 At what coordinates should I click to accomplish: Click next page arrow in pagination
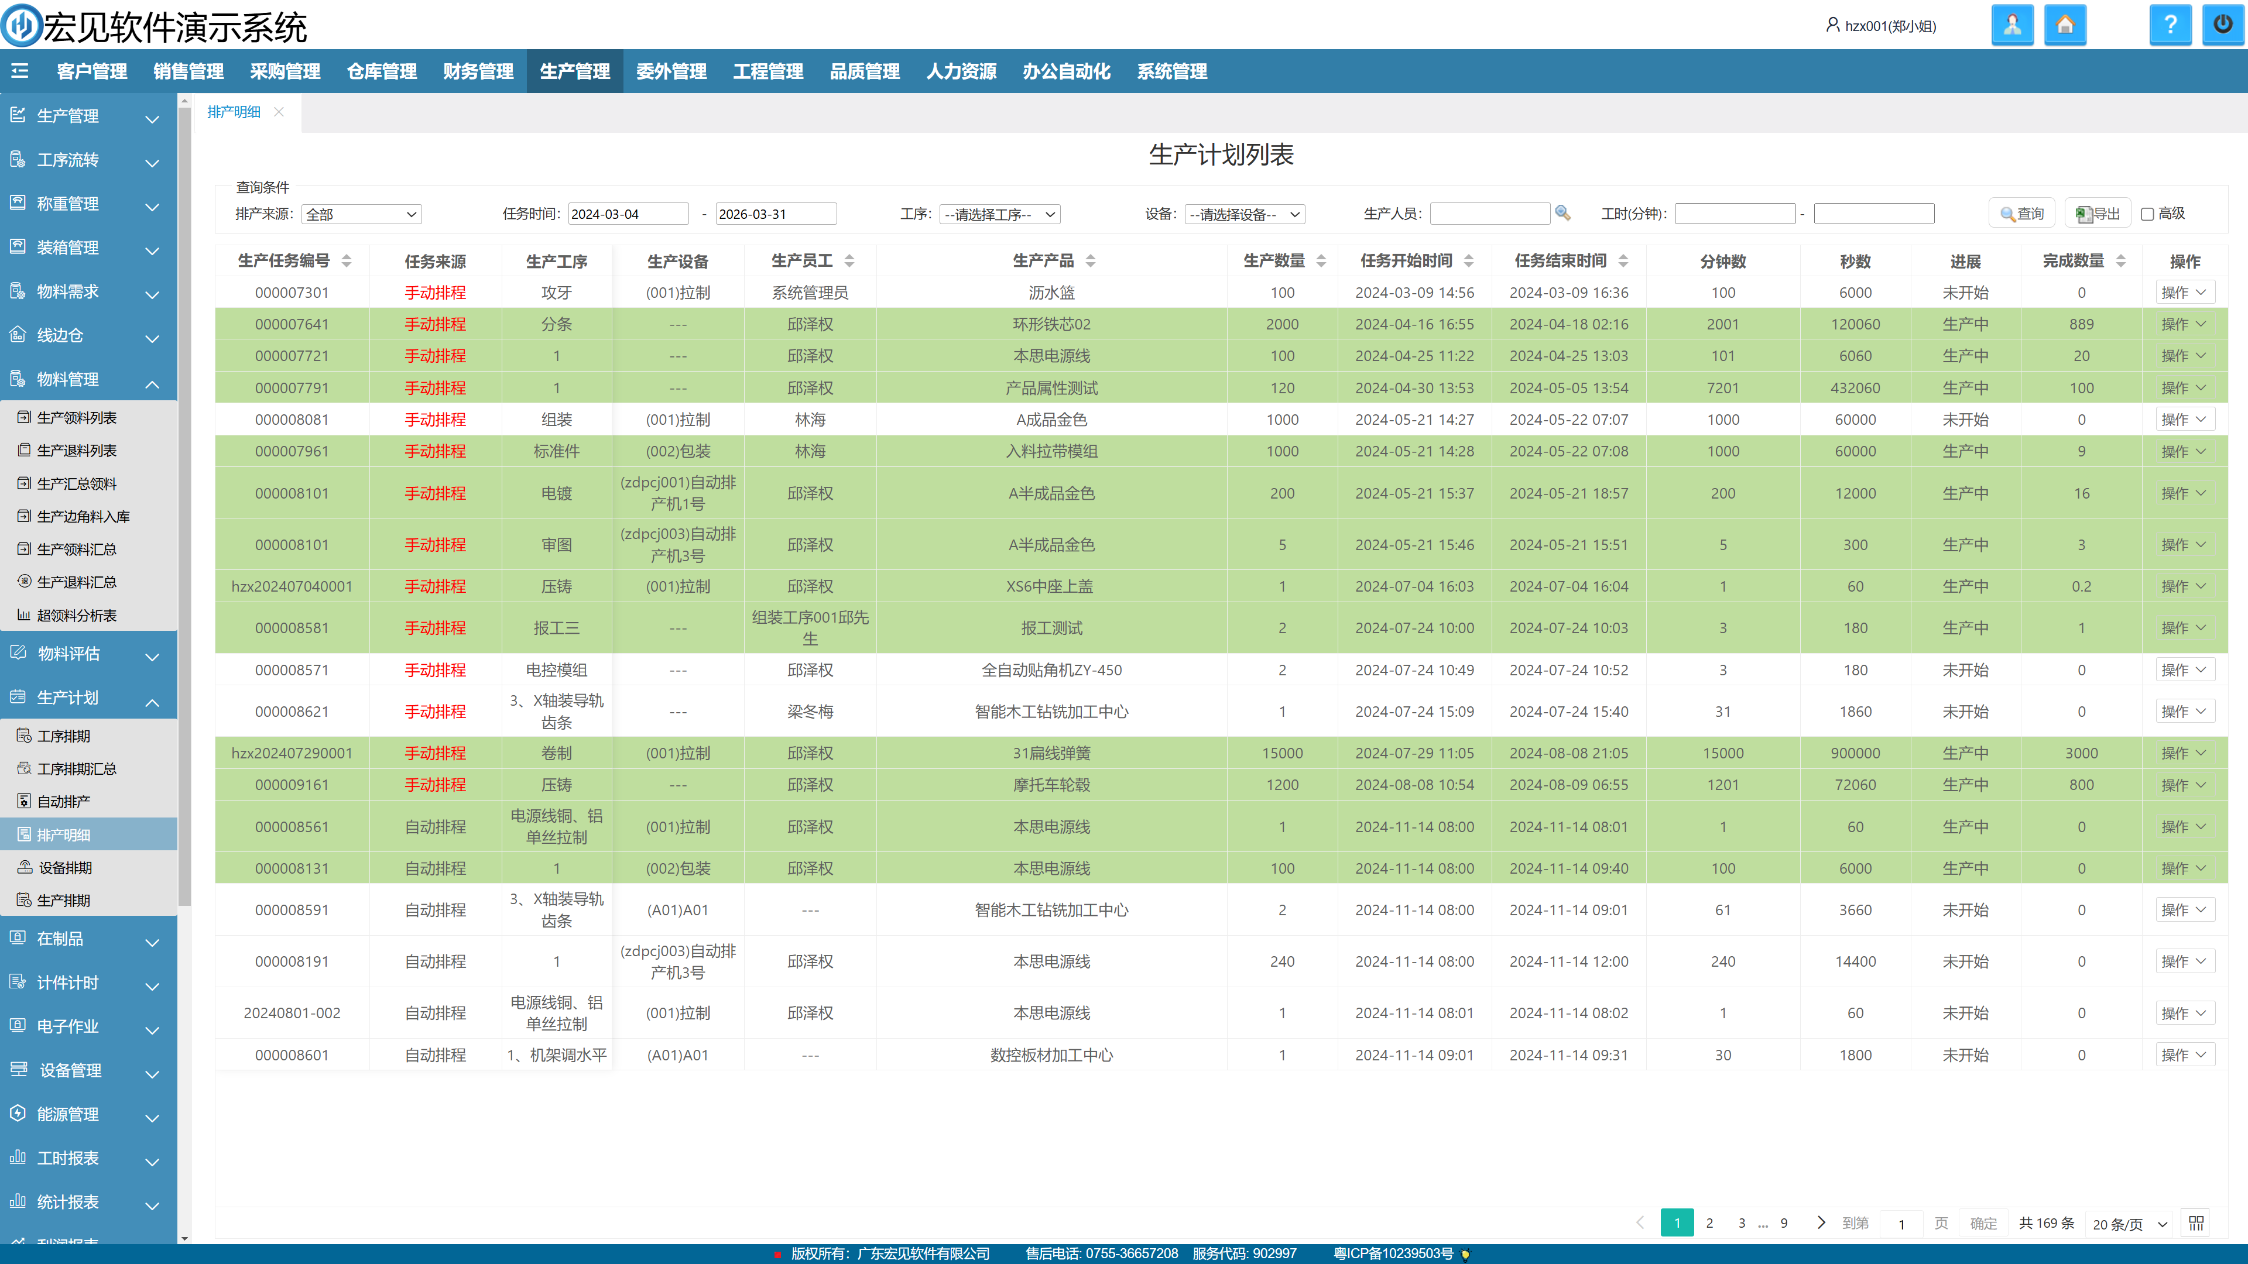click(x=1821, y=1223)
